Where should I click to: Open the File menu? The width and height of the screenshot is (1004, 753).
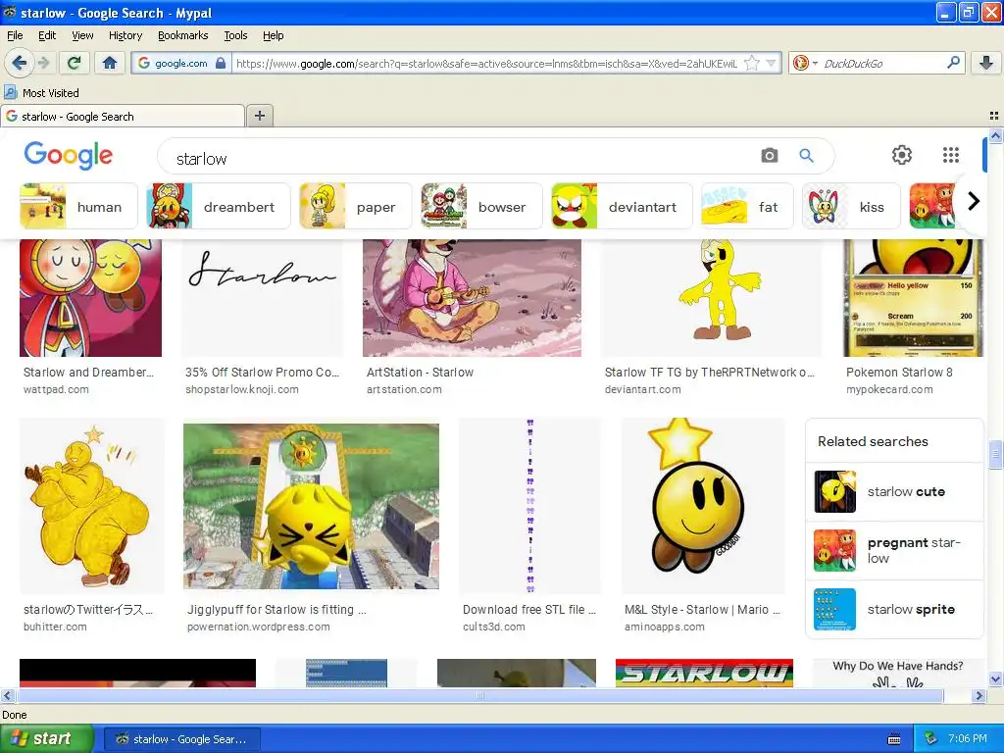[x=15, y=35]
